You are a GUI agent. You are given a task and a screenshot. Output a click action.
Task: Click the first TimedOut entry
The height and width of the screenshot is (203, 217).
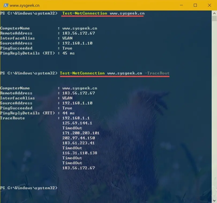click(x=72, y=128)
